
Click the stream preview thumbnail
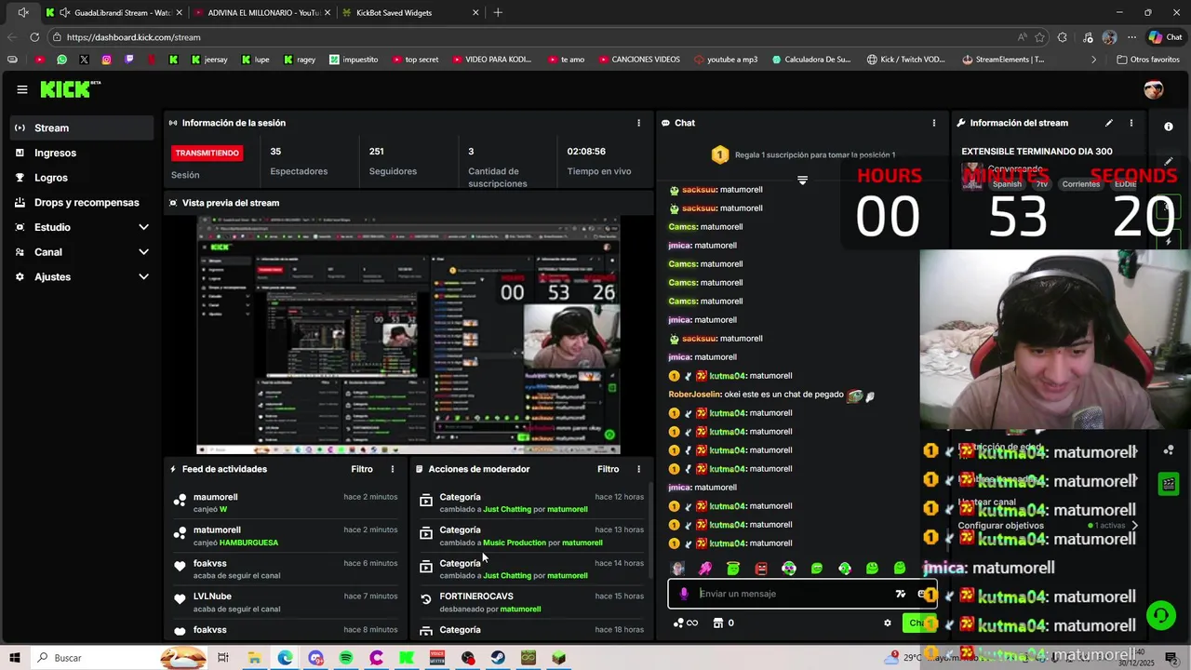pyautogui.click(x=408, y=335)
